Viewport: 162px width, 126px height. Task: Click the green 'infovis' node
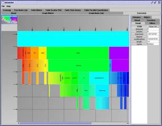(x=79, y=65)
